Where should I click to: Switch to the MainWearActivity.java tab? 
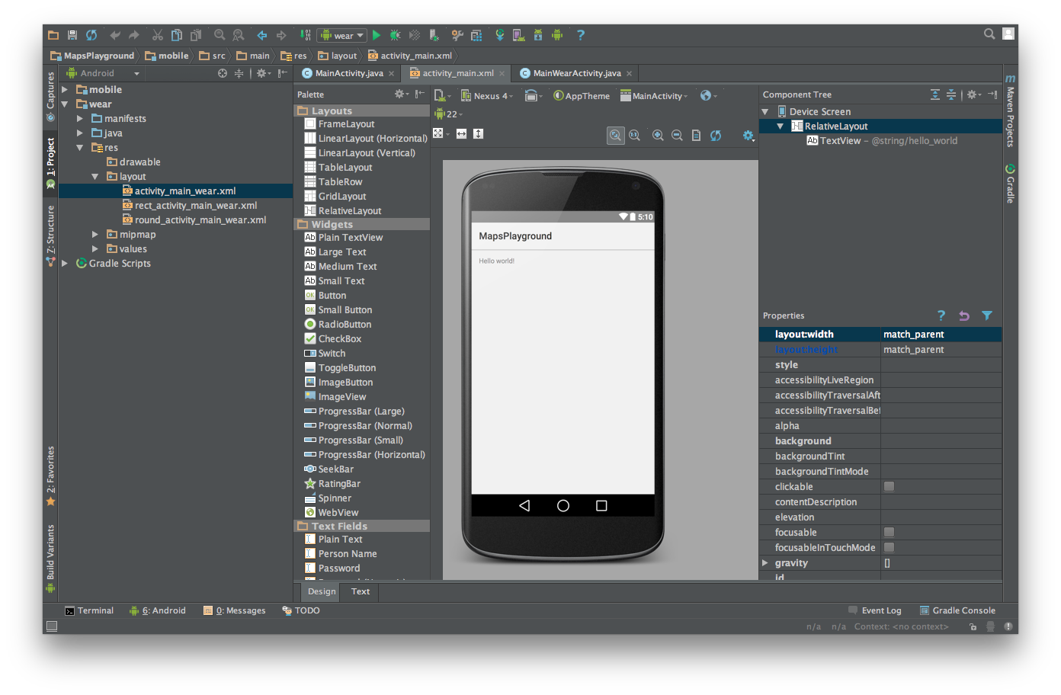[577, 73]
